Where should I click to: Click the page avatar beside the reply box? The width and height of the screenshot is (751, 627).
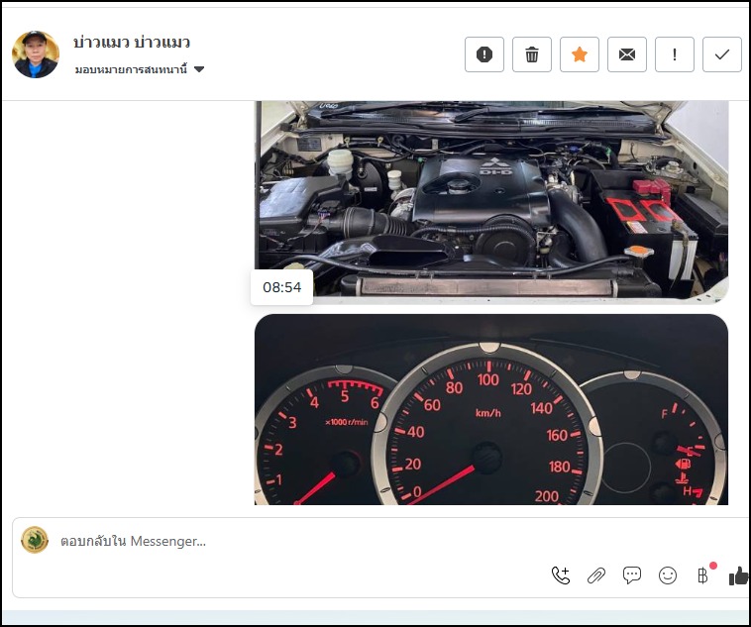[x=35, y=540]
